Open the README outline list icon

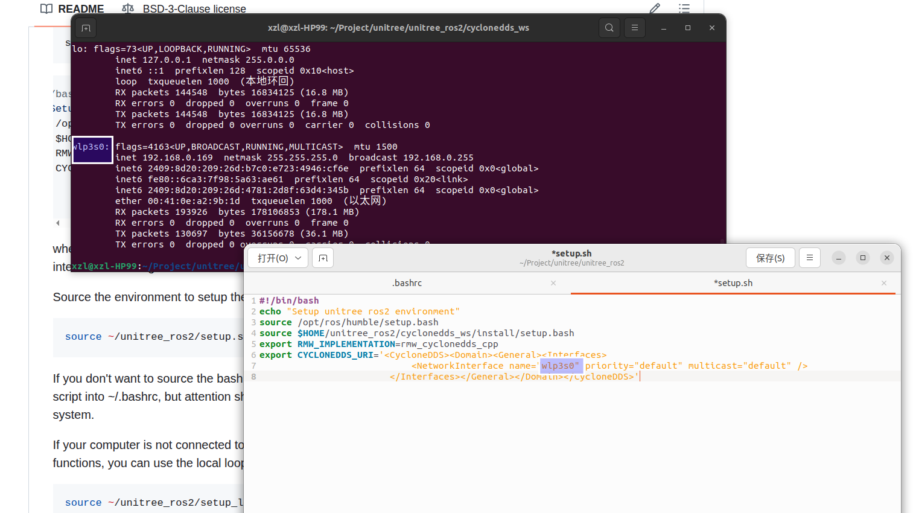point(684,8)
